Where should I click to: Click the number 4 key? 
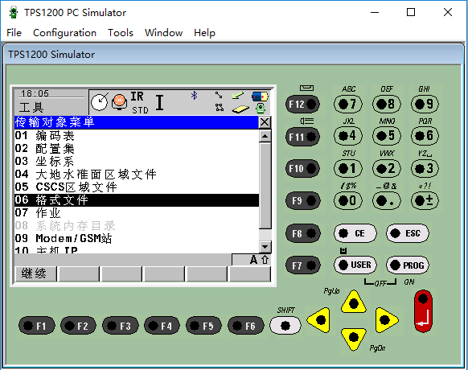pos(348,136)
